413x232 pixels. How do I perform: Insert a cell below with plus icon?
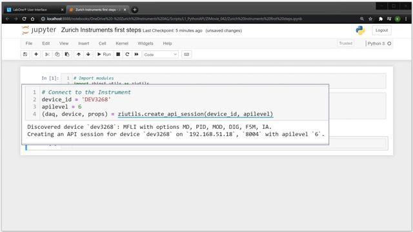tap(36, 54)
